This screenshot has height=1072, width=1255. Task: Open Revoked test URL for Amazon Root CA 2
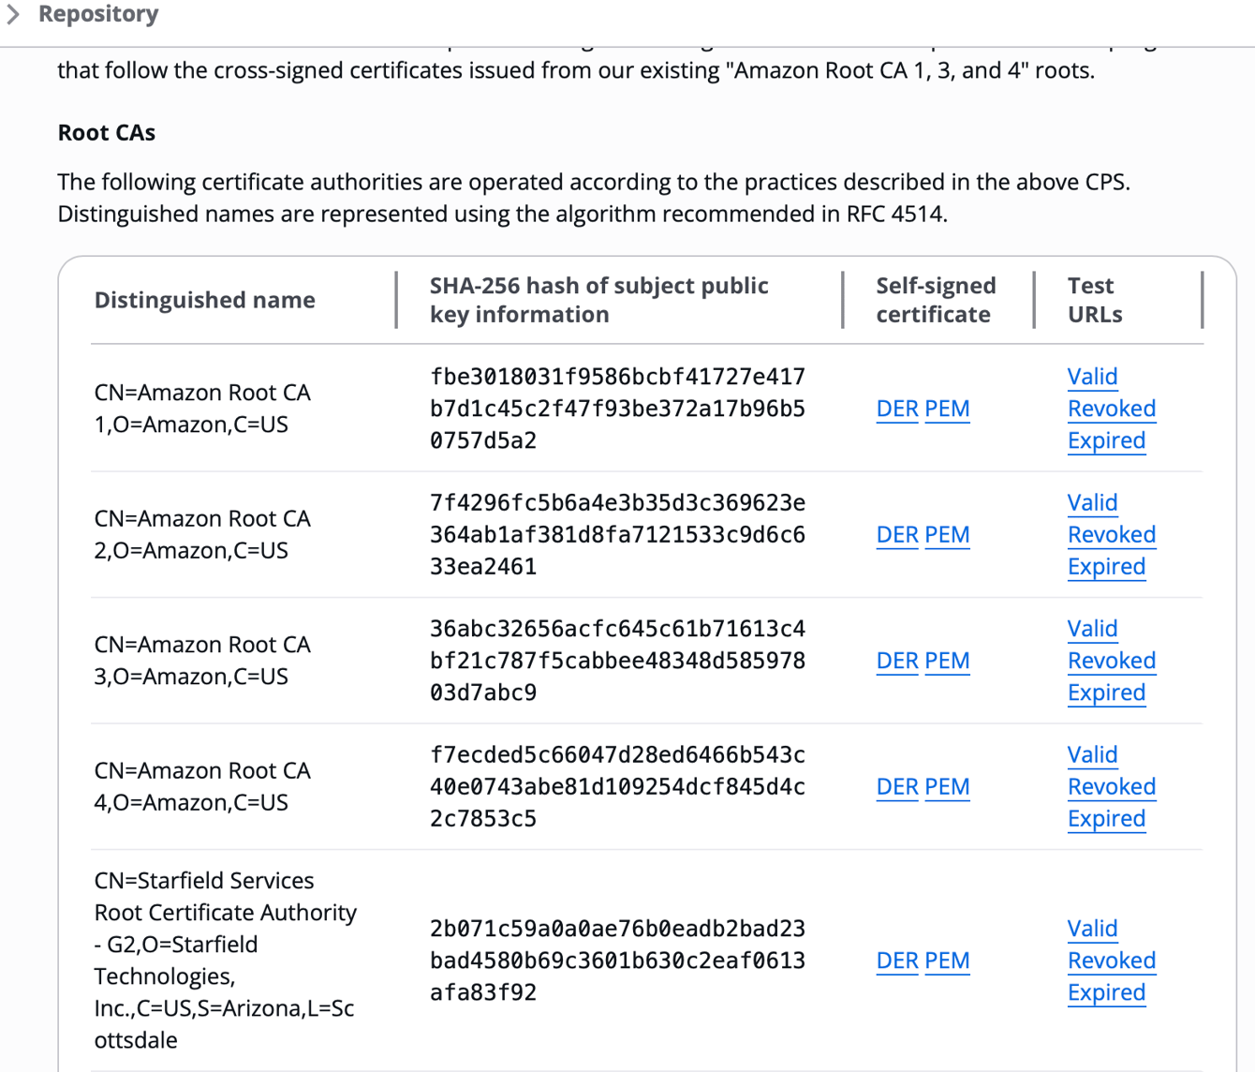coord(1112,534)
